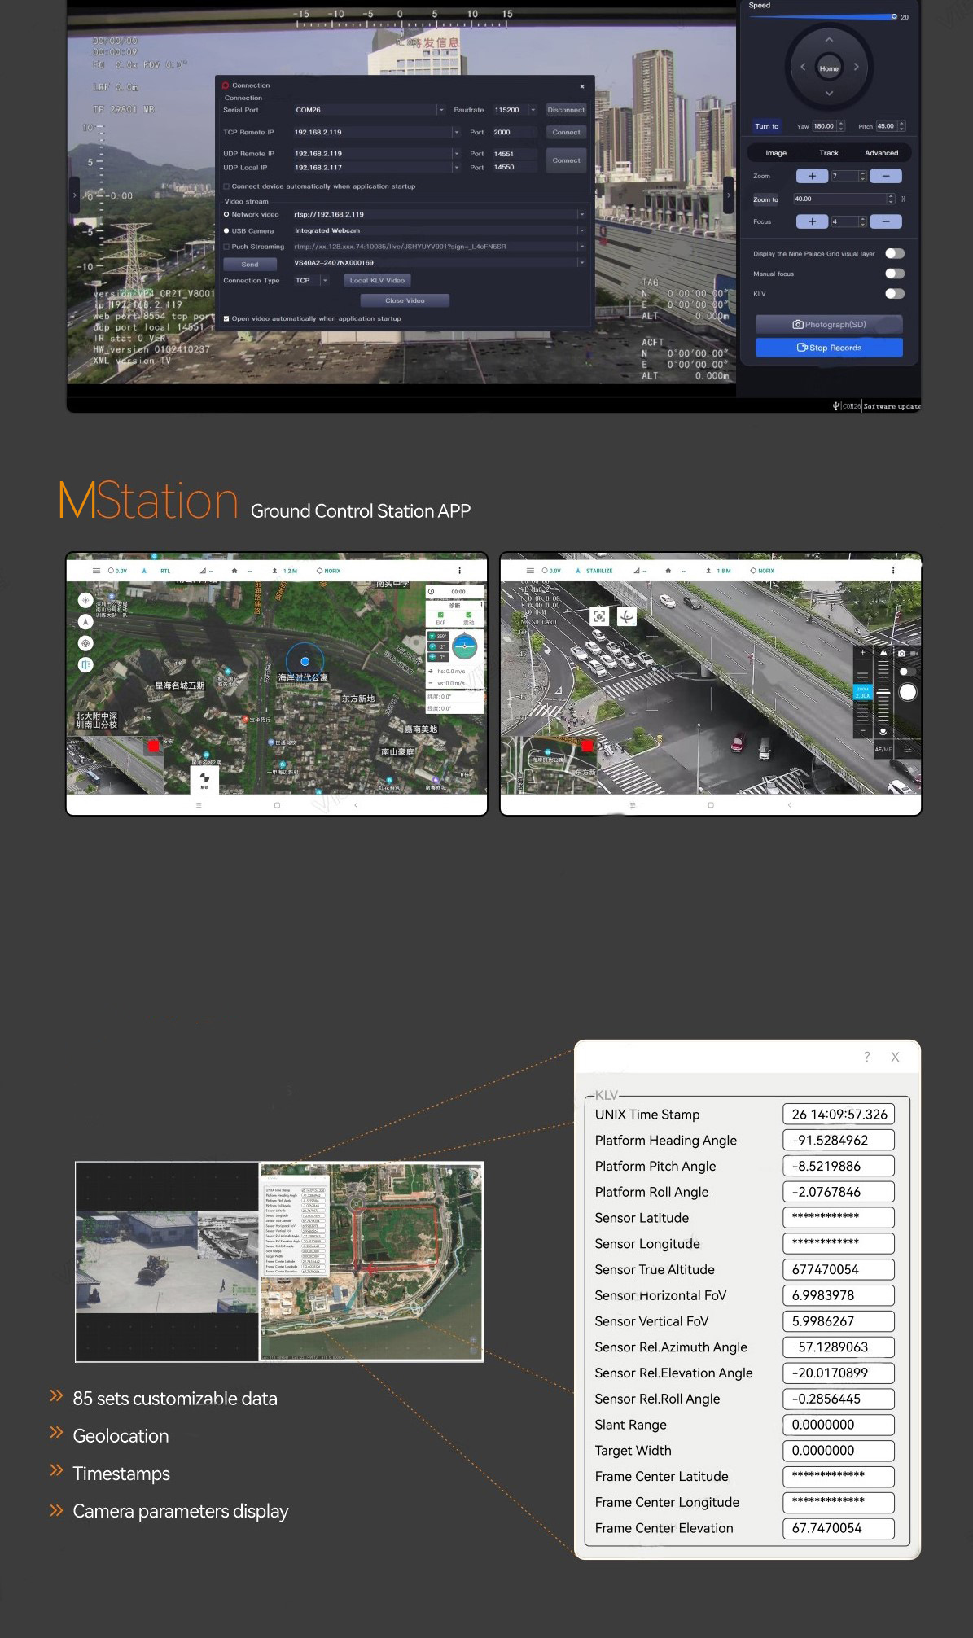Open the Baudrate 115200 dropdown

pos(533,110)
